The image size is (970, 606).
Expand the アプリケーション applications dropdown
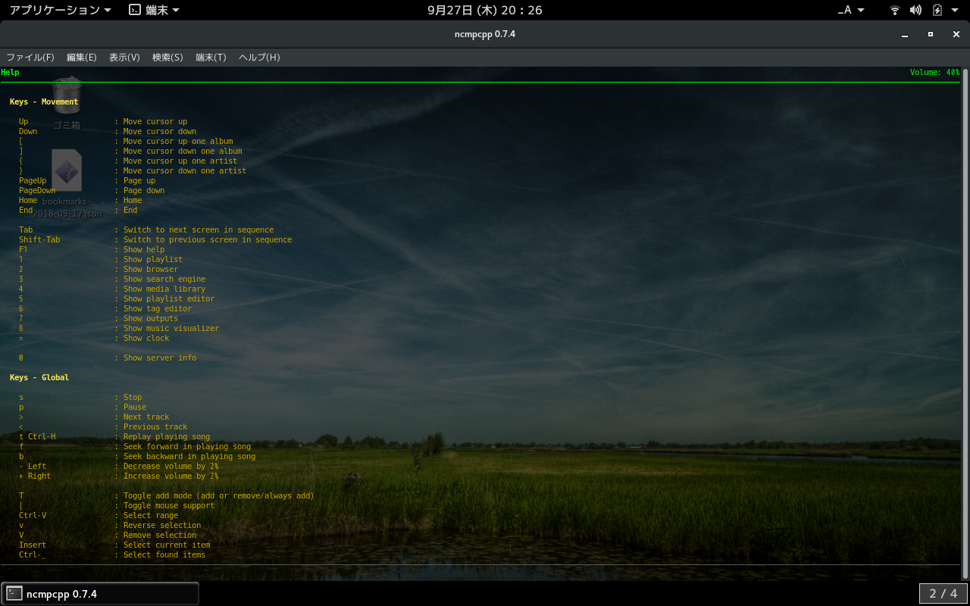pos(60,10)
